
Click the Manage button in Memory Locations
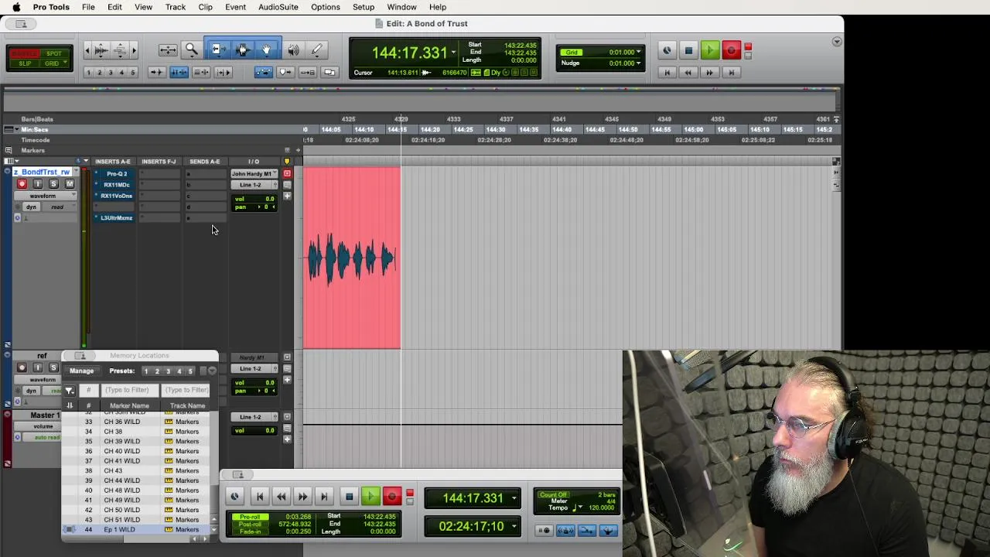[x=81, y=371]
